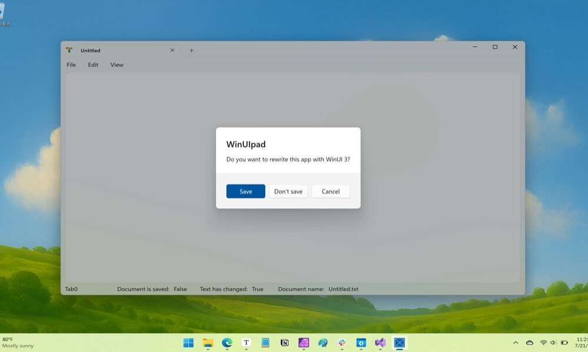Image resolution: width=588 pixels, height=352 pixels.
Task: Show hidden system tray icons
Action: pyautogui.click(x=516, y=342)
